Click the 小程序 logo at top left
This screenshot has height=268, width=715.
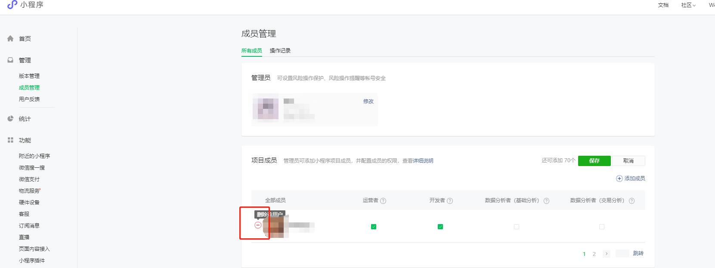click(12, 5)
